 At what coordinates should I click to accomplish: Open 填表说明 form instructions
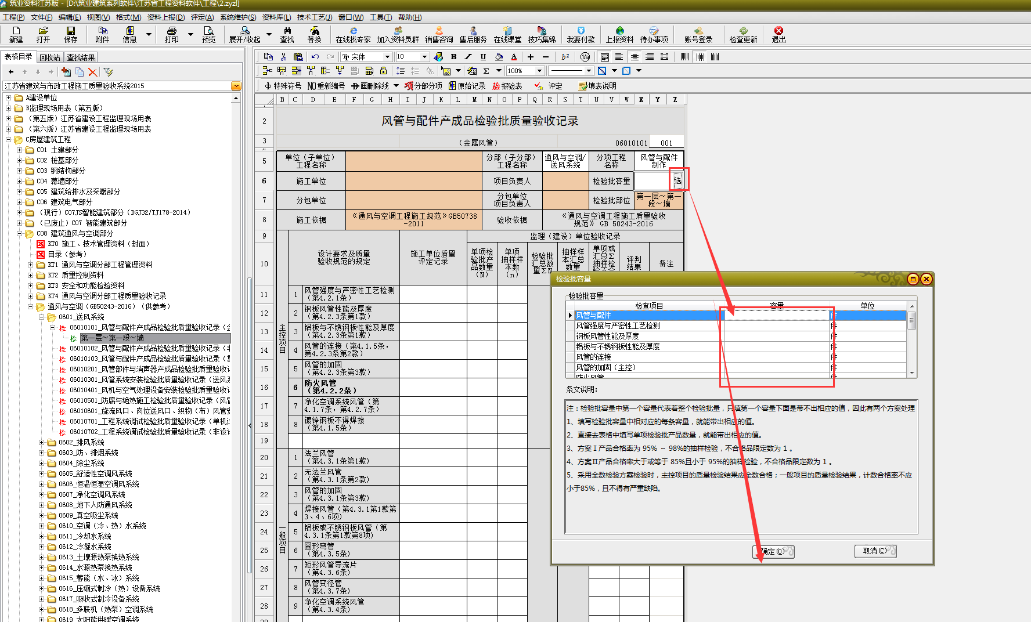tap(597, 86)
